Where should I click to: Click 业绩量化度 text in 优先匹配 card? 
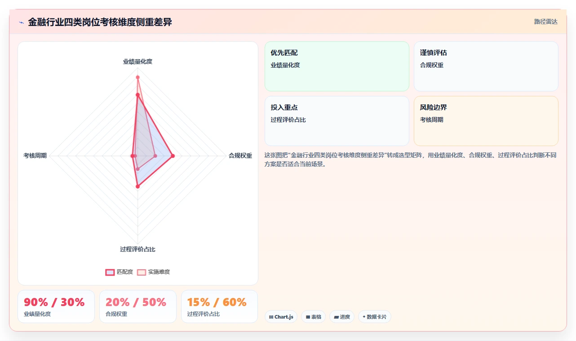tap(285, 65)
